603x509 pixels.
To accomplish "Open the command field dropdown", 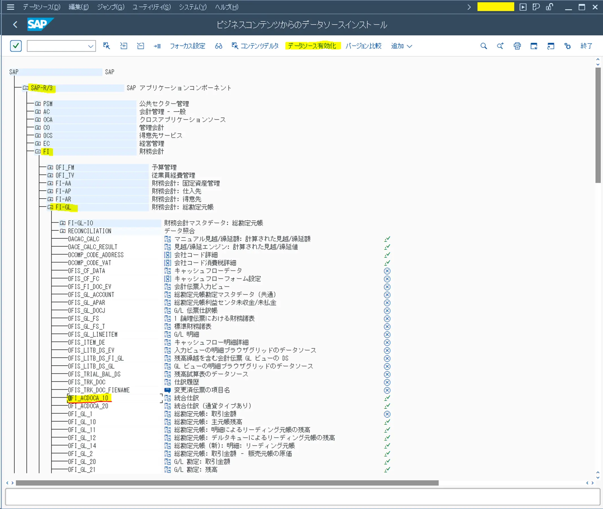I will coord(90,46).
